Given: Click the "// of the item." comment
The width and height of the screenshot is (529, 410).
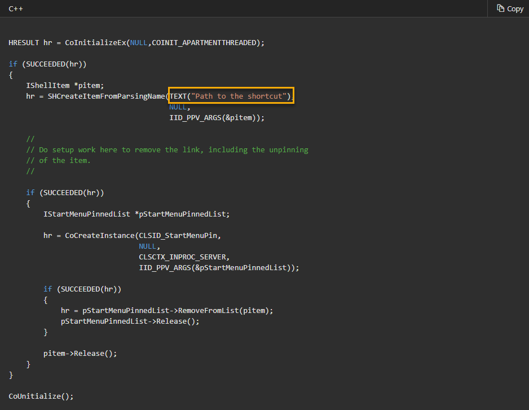Looking at the screenshot, I should click(58, 161).
